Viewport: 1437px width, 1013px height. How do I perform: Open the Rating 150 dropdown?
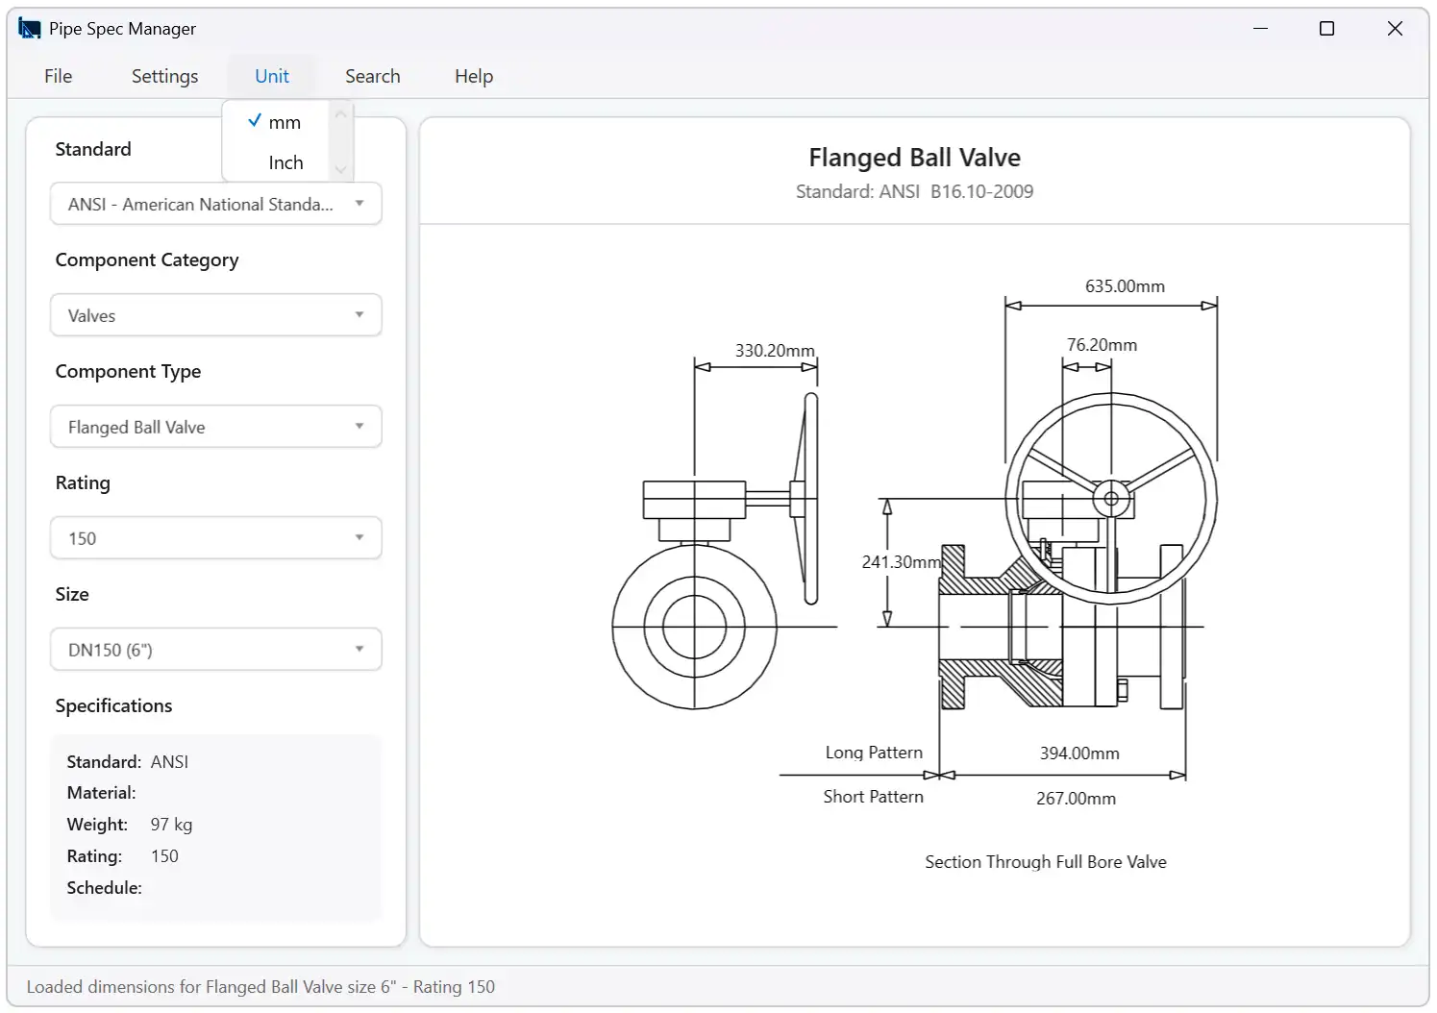(216, 538)
